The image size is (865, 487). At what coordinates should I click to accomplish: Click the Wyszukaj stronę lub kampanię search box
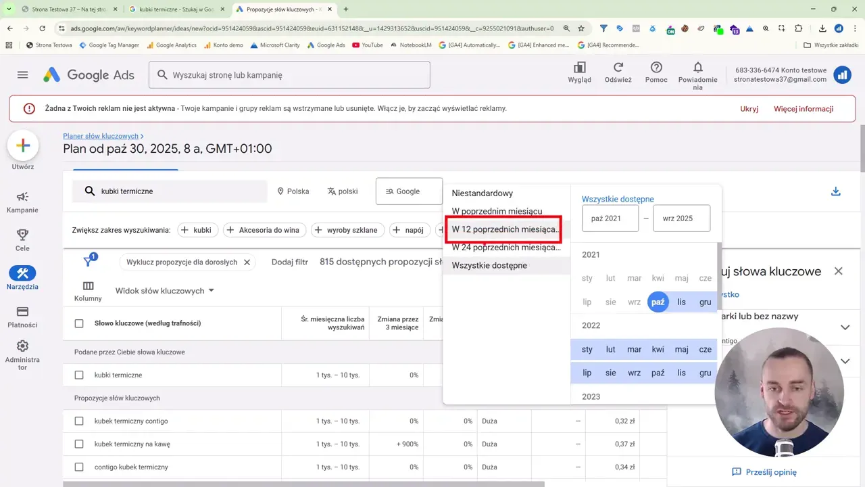click(x=289, y=75)
